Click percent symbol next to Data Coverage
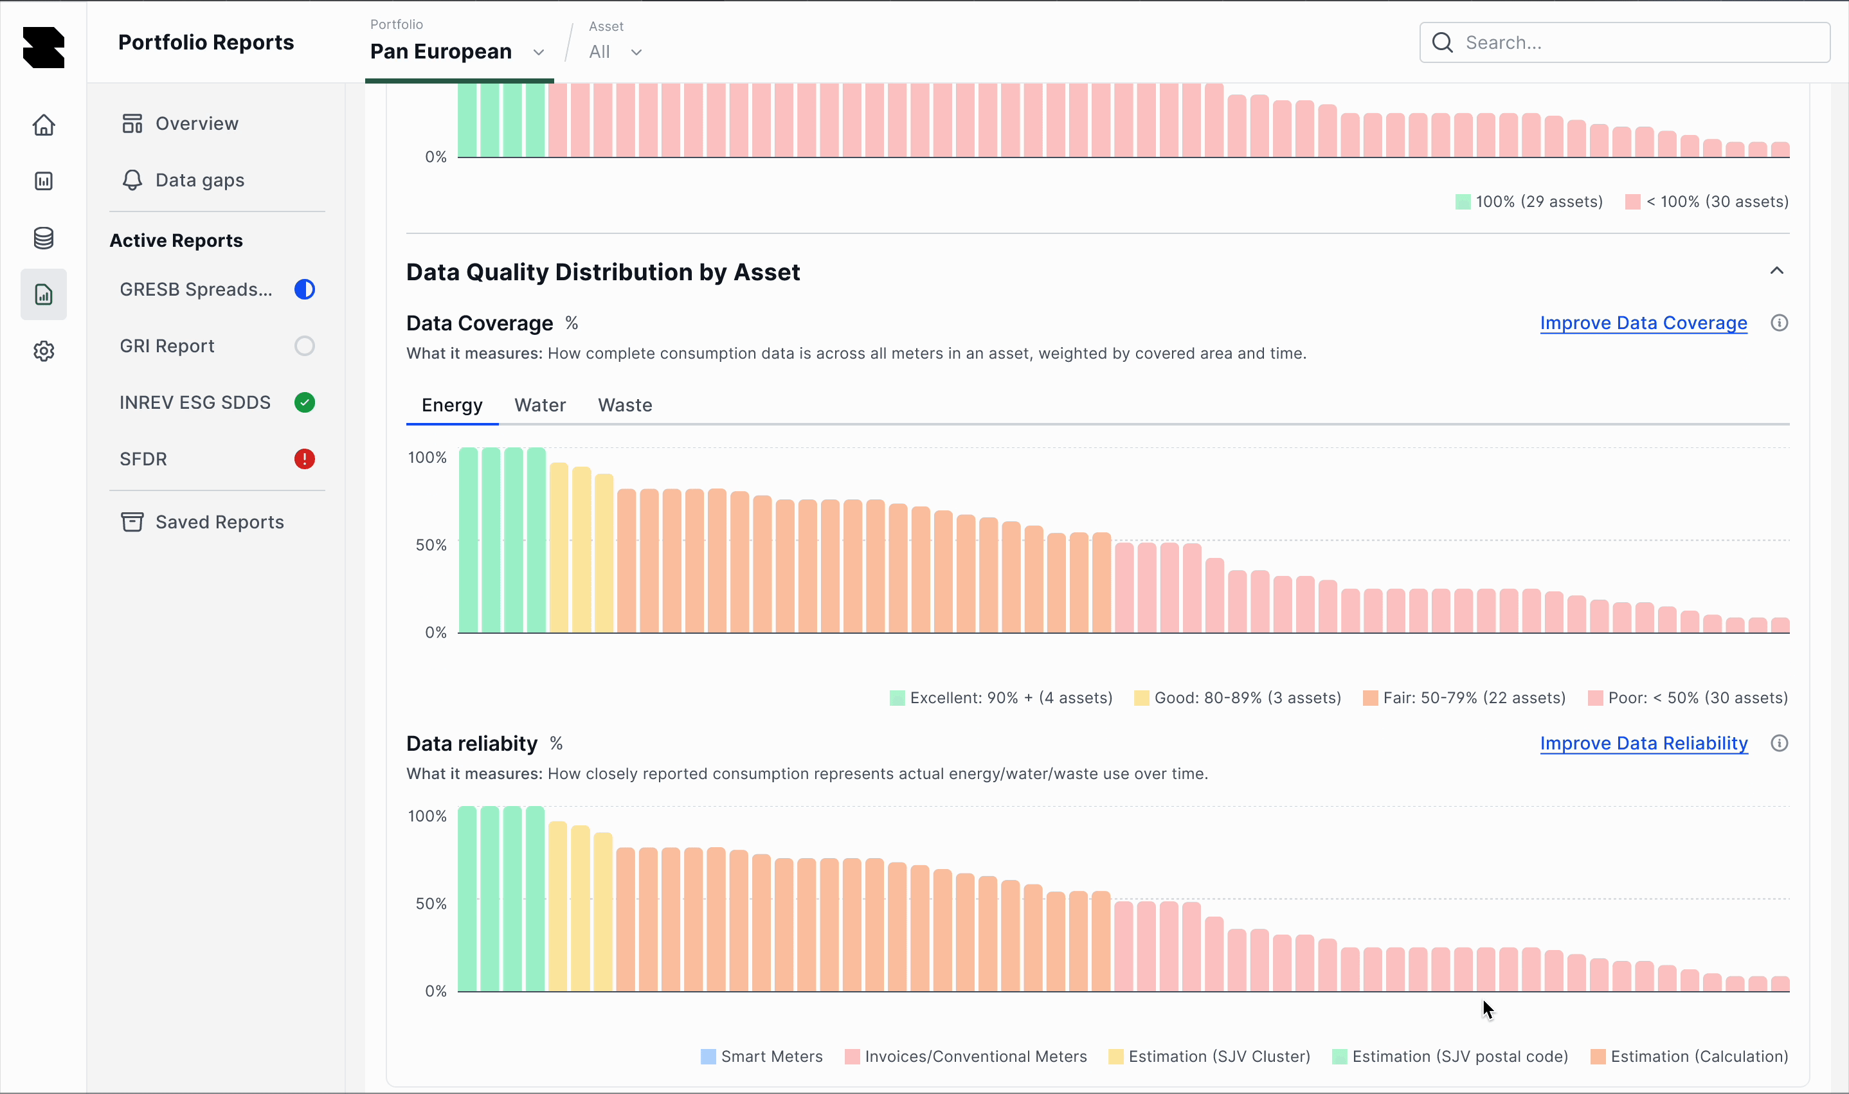Viewport: 1849px width, 1094px height. point(572,323)
